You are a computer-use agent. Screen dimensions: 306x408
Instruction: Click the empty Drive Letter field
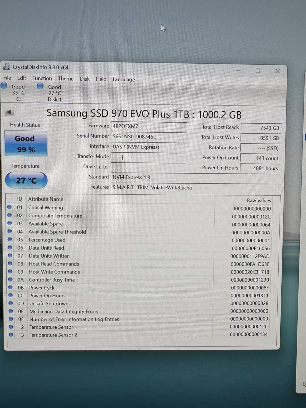click(149, 167)
